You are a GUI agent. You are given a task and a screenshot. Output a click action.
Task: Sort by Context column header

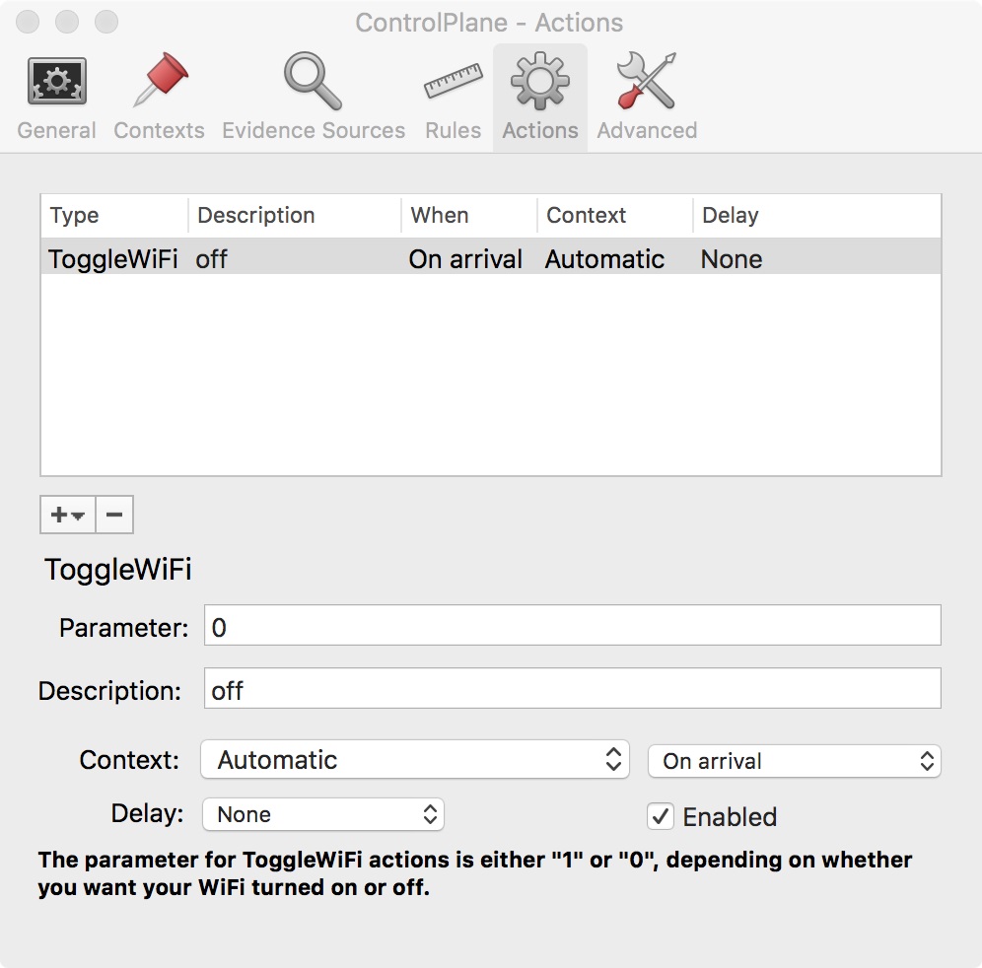click(x=614, y=216)
